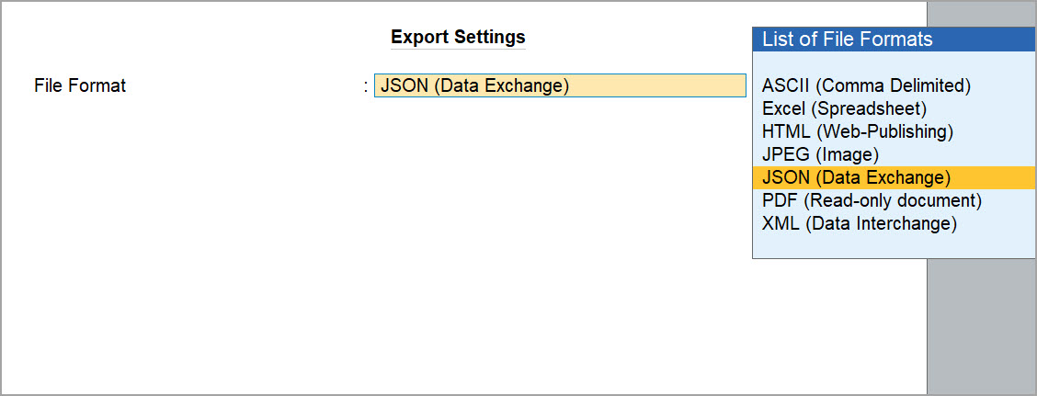The image size is (1037, 396).
Task: Click the List of File Formats header
Action: click(x=847, y=40)
